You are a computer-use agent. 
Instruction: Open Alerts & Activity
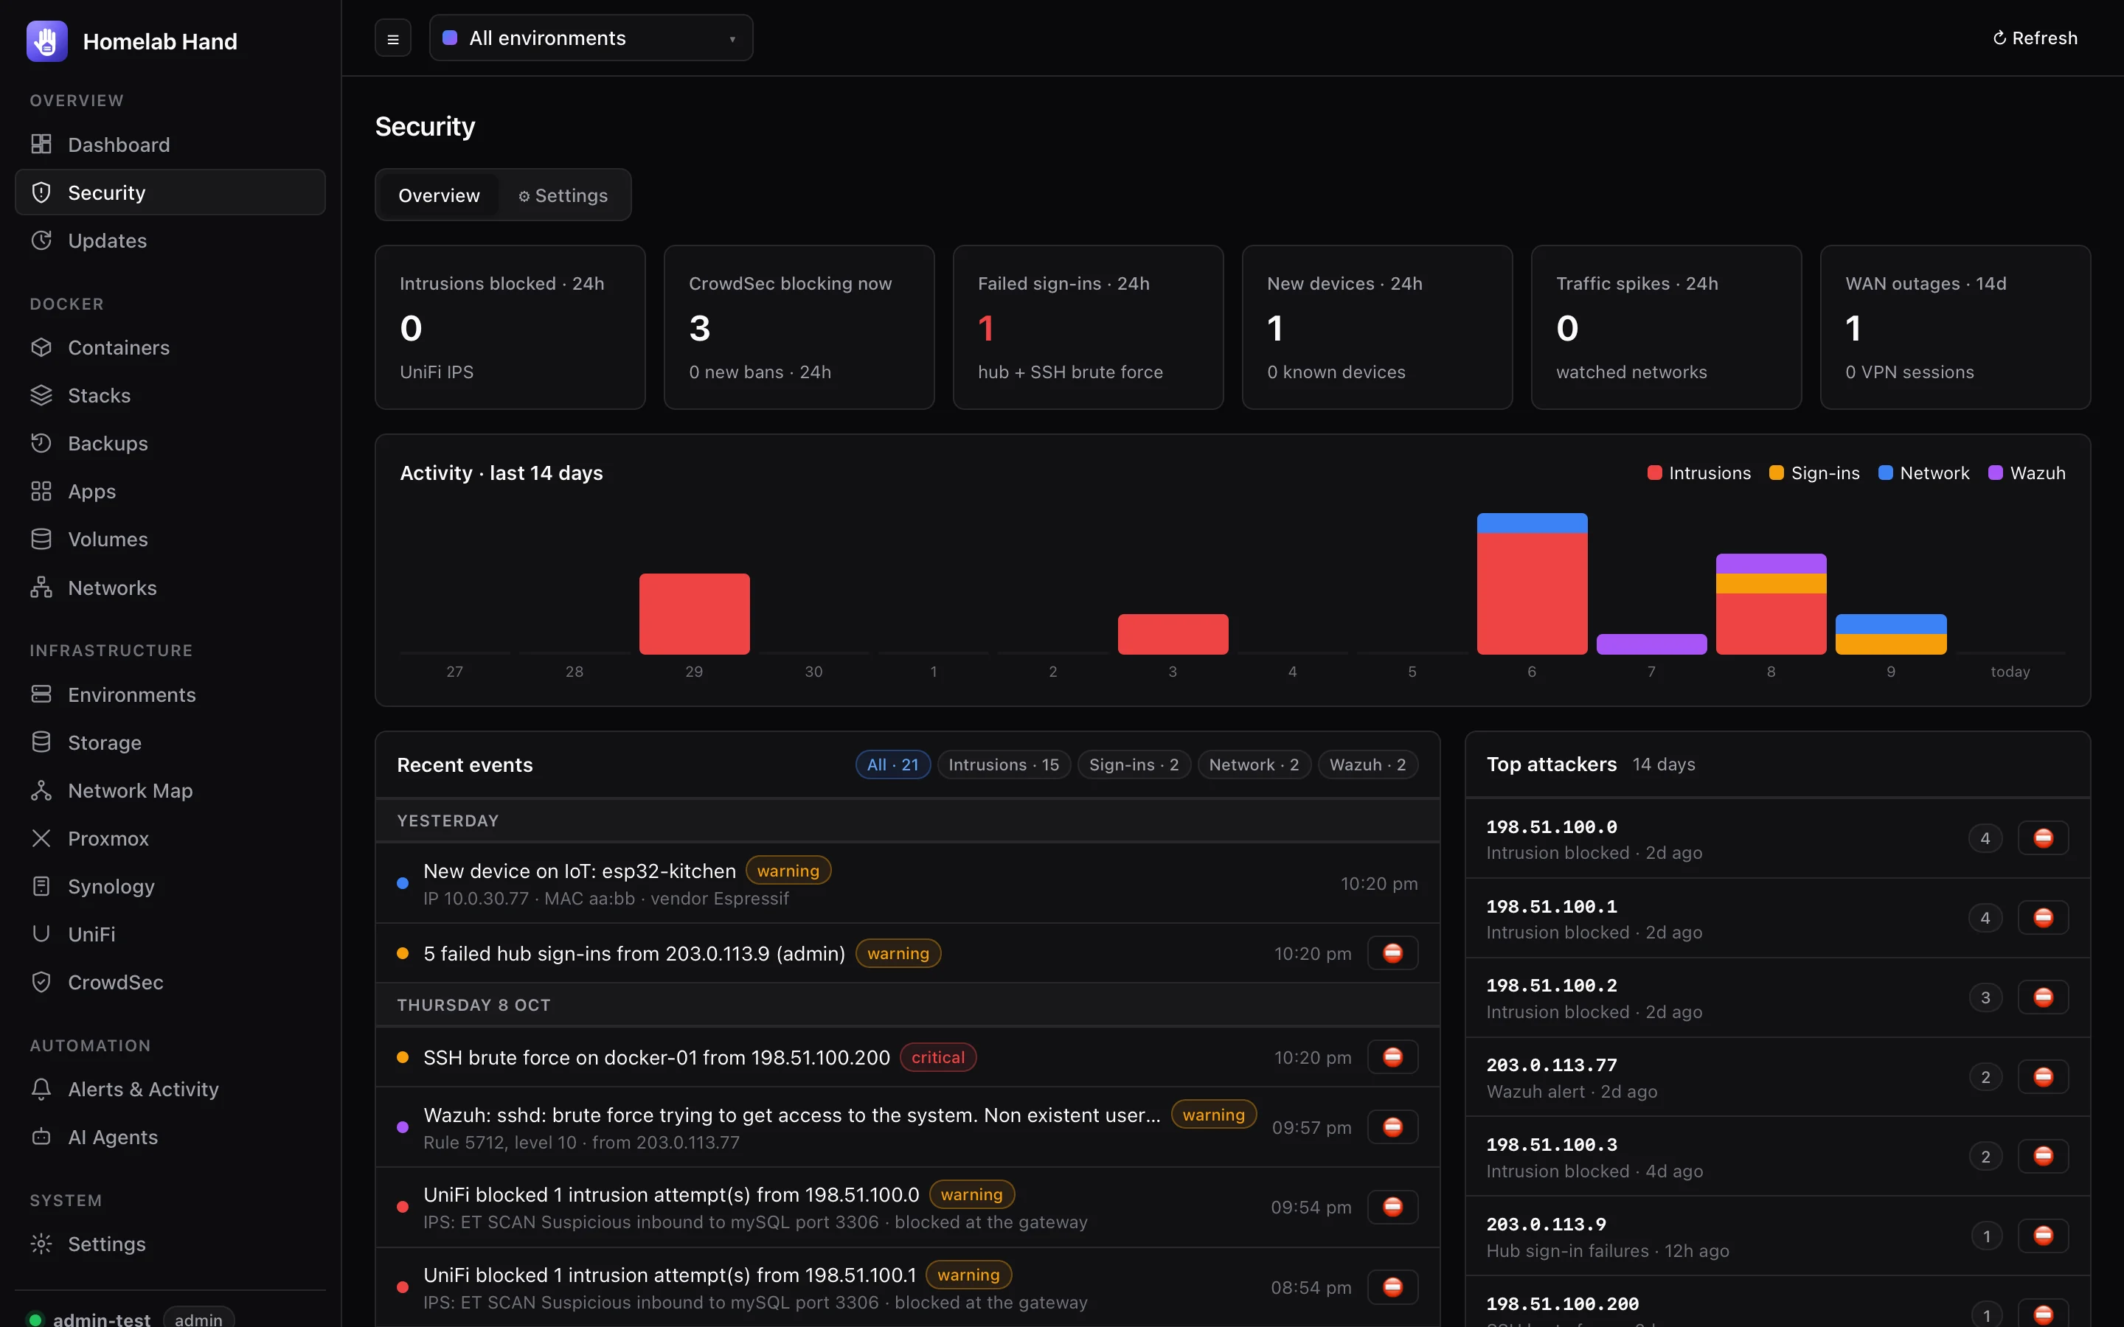coord(170,1088)
